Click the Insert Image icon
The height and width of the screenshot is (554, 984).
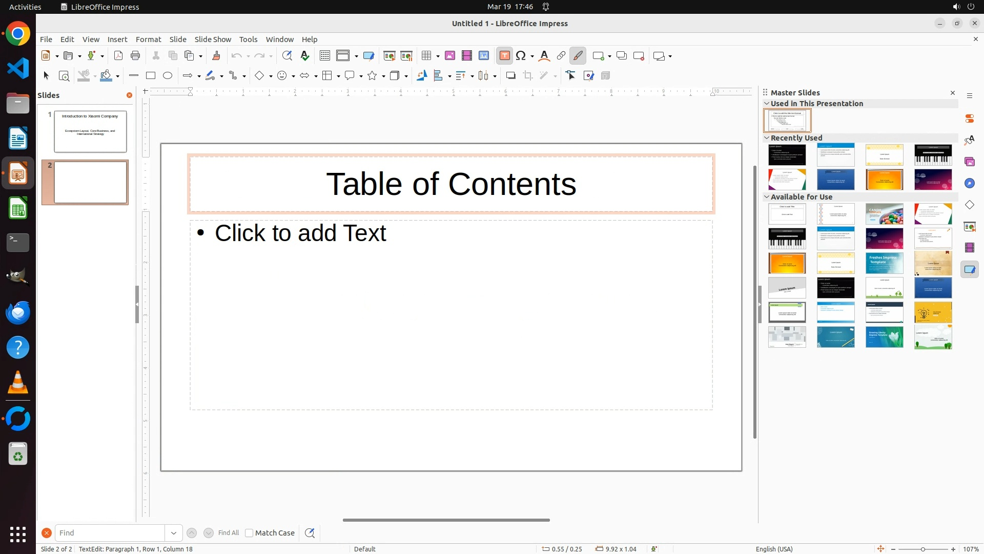(450, 56)
